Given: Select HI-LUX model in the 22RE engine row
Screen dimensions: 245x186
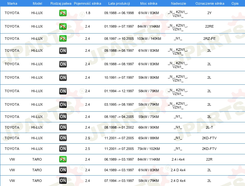Looking at the screenshot, I should (37, 26).
